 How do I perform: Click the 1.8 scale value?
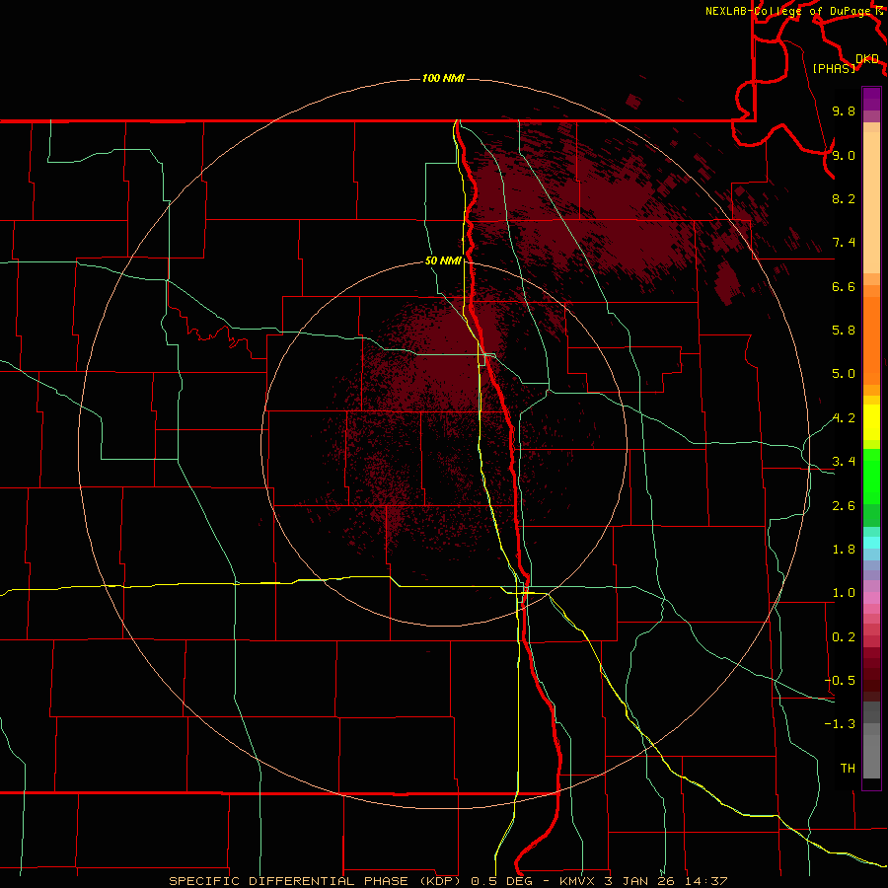click(844, 550)
